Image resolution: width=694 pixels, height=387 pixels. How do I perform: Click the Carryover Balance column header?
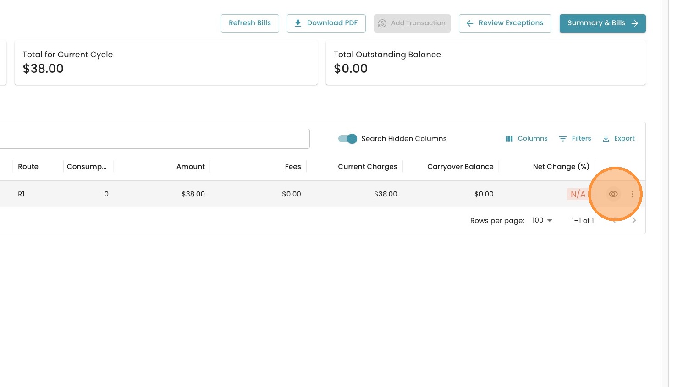(x=460, y=167)
